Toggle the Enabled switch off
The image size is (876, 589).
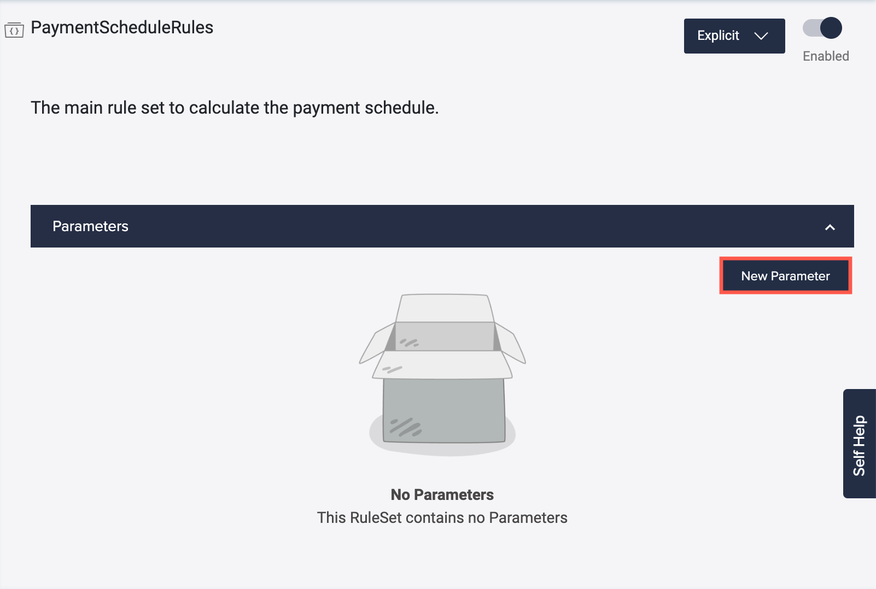click(x=822, y=28)
